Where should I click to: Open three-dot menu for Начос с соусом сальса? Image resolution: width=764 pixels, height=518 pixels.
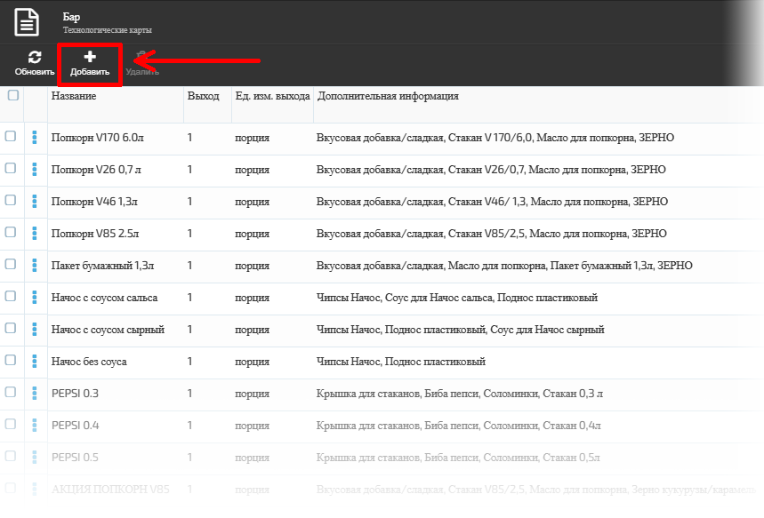pyautogui.click(x=36, y=298)
